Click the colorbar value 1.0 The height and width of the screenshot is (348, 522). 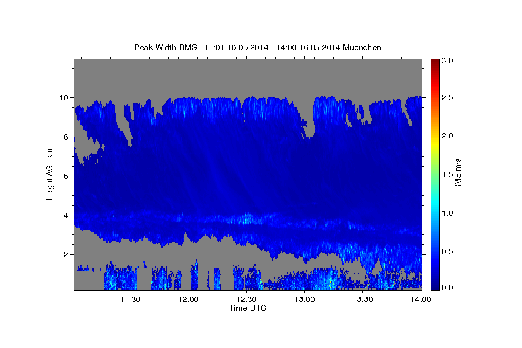[x=448, y=213]
